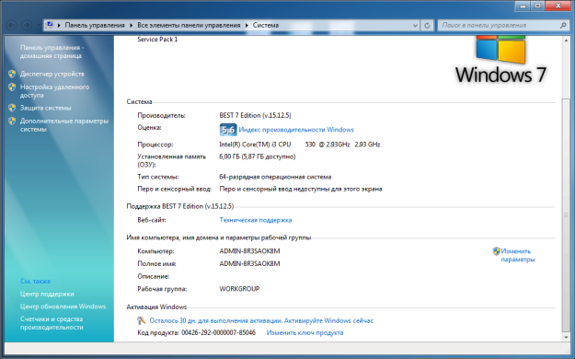Click 'Изменить параметры' link
Screen dimensions: 575x359
coord(518,255)
